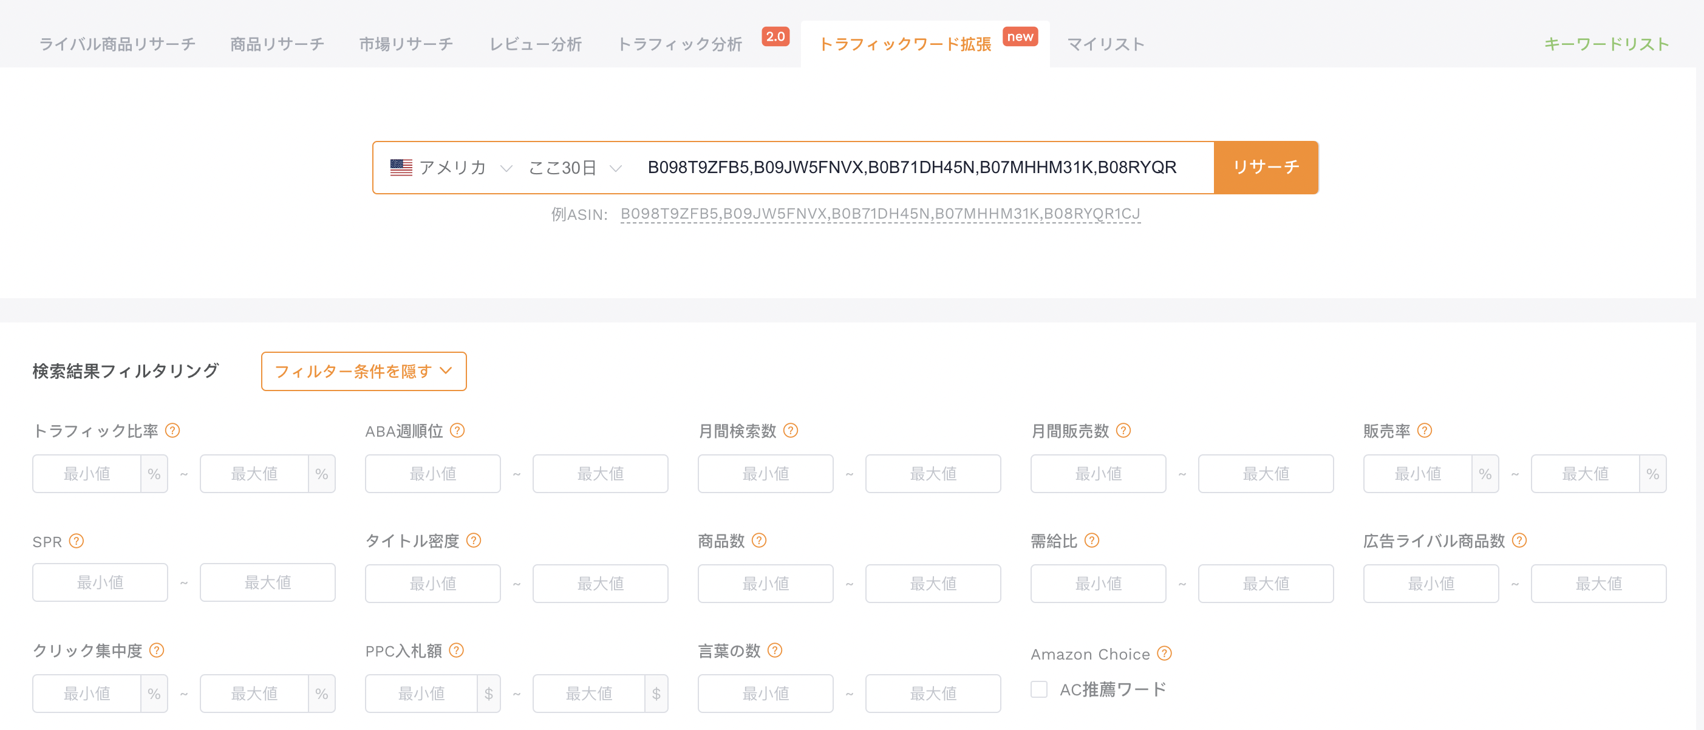Click クリック集中度 maximum value field
This screenshot has width=1704, height=730.
point(254,693)
